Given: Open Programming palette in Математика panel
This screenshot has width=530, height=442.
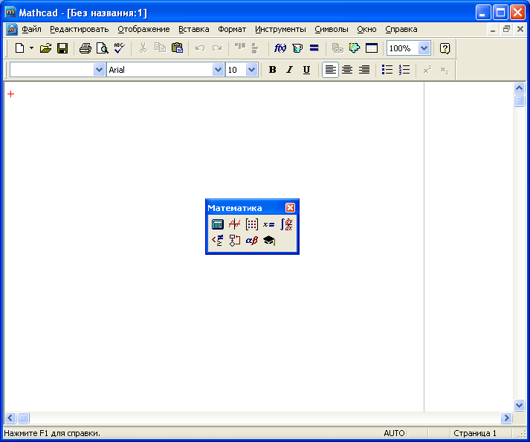Looking at the screenshot, I should point(235,241).
